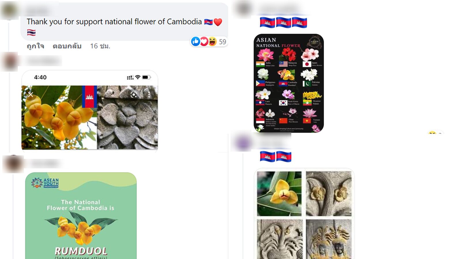Click the ถูกใจ like link
461x259 pixels.
click(35, 46)
